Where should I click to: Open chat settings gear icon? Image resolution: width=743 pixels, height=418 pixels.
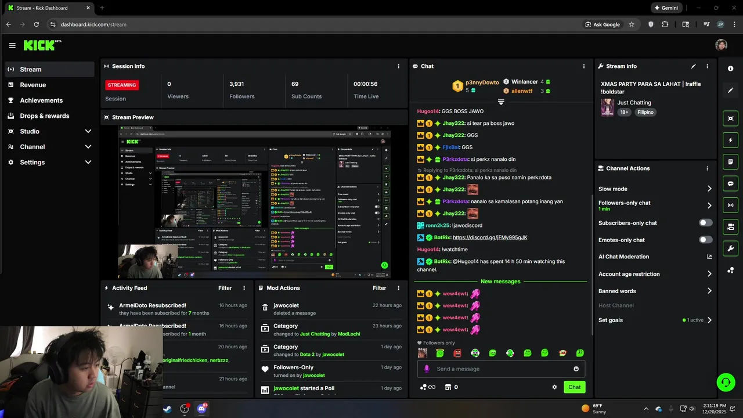click(x=554, y=387)
